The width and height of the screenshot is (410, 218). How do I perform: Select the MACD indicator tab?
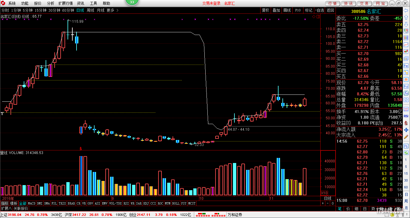point(32,203)
